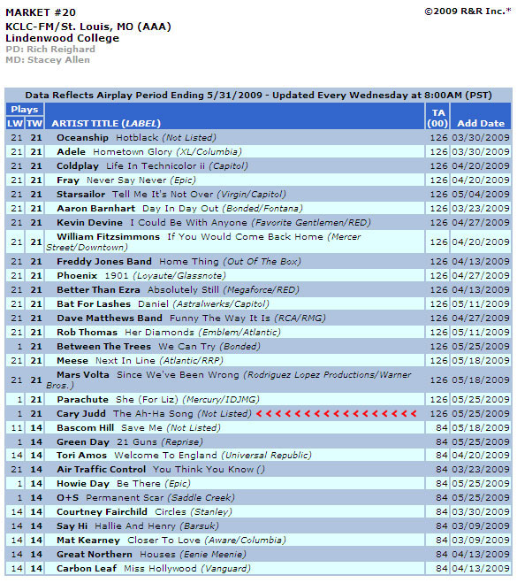Select 'Bascom Hill Save Me' entry
517x583 pixels.
coord(139,427)
